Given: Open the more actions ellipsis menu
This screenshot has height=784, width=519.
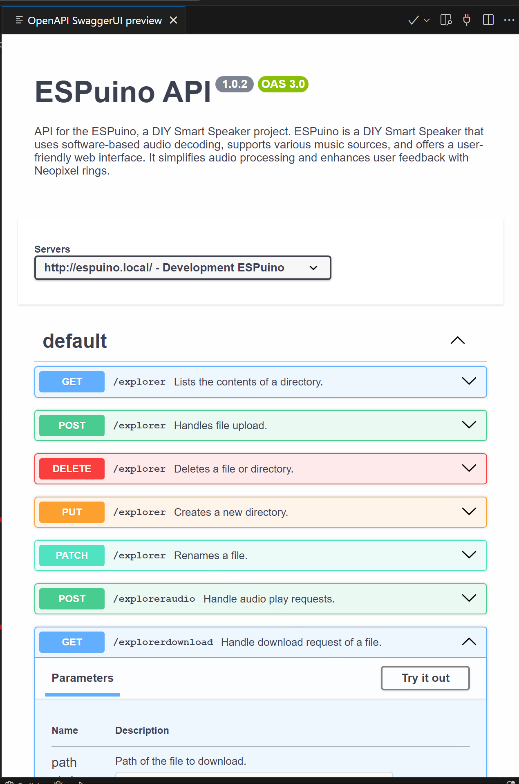Looking at the screenshot, I should coord(509,20).
